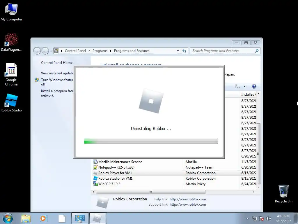Click the WinSCP program icon
The height and width of the screenshot is (224, 298).
95,184
